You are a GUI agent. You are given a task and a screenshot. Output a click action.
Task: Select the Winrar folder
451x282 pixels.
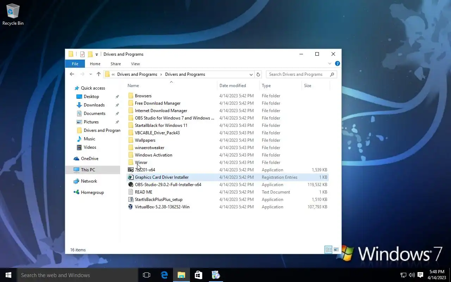(141, 163)
